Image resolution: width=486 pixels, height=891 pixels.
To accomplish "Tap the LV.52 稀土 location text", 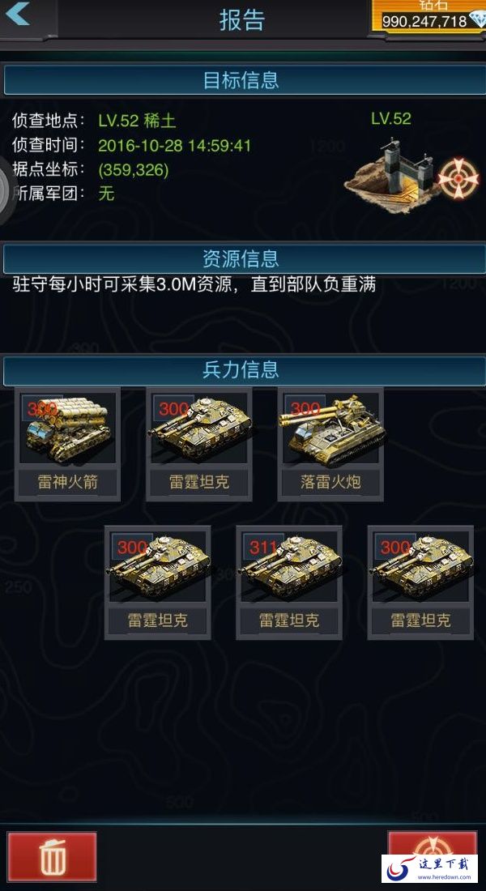I will tap(137, 121).
